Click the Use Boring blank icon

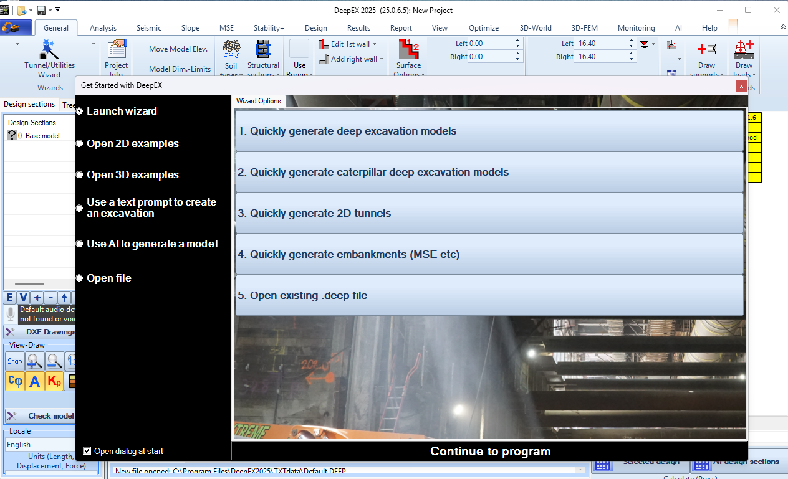click(299, 49)
